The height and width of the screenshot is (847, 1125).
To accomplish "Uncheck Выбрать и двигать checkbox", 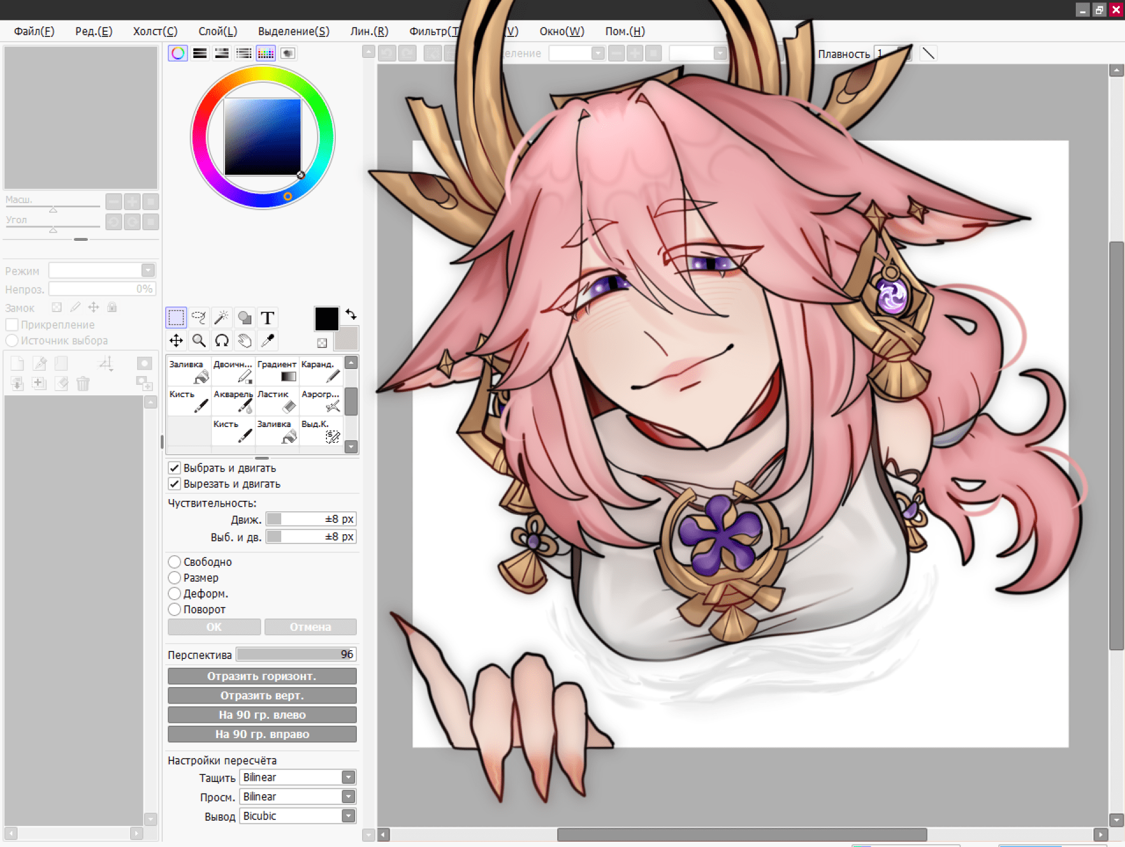I will [175, 468].
